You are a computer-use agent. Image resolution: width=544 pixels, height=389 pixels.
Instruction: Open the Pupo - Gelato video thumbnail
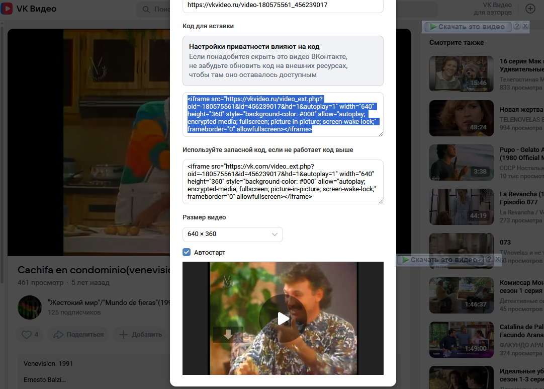coord(462,162)
